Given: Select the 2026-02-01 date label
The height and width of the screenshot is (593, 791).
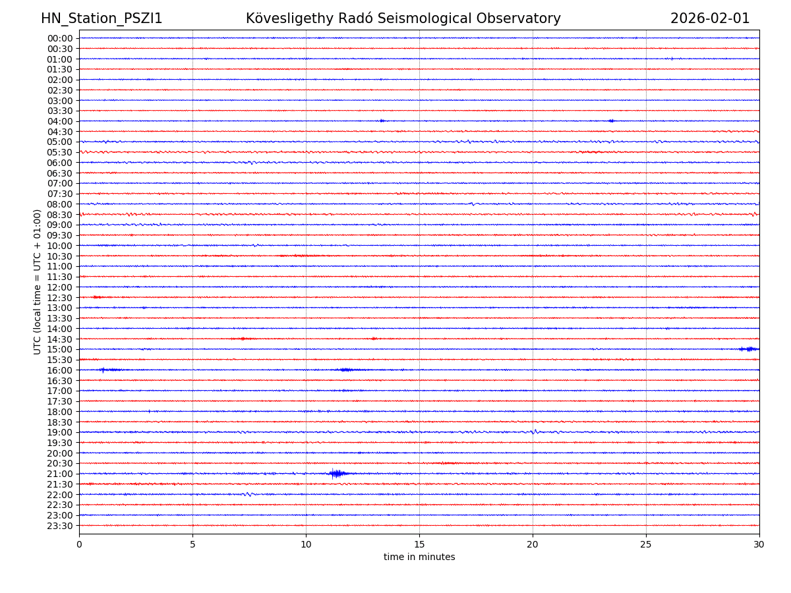Looking at the screenshot, I should click(710, 18).
